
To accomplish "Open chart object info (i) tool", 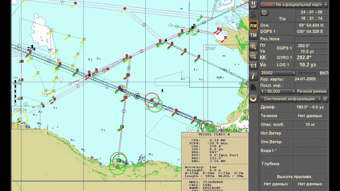I will point(253,77).
